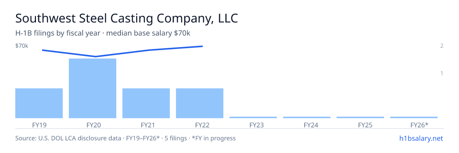This screenshot has width=459, height=153.
Task: Select the FY19 bar
Action: tap(39, 103)
